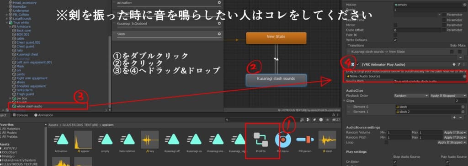The width and height of the screenshot is (468, 166).
Task: Select the New State node
Action: [276, 38]
